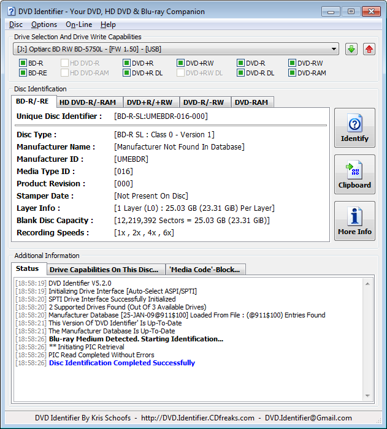Switch to the DVD-RAM disc tab
Screen dimensions: 387x429
tap(251, 102)
